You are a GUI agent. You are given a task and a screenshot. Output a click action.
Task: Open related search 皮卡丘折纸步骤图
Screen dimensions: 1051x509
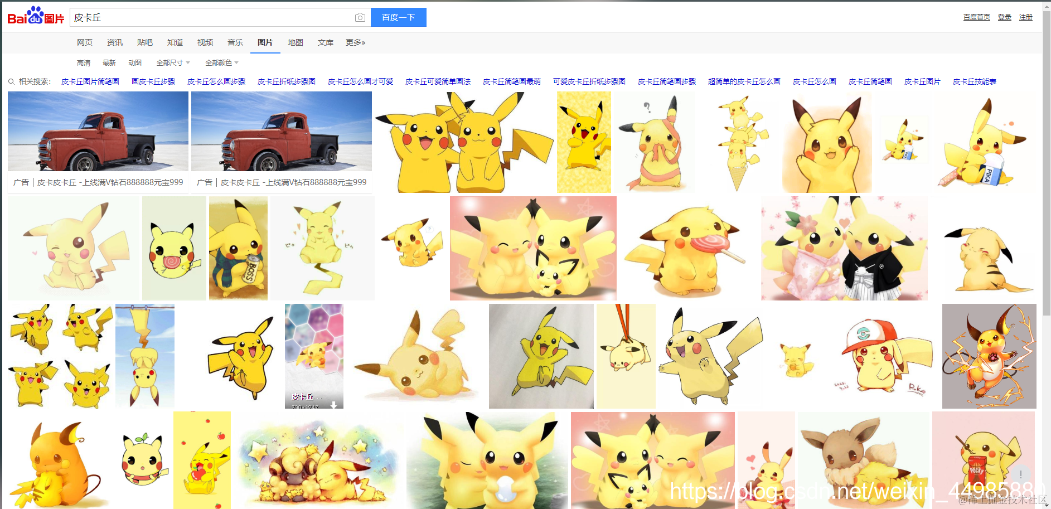[x=287, y=81]
